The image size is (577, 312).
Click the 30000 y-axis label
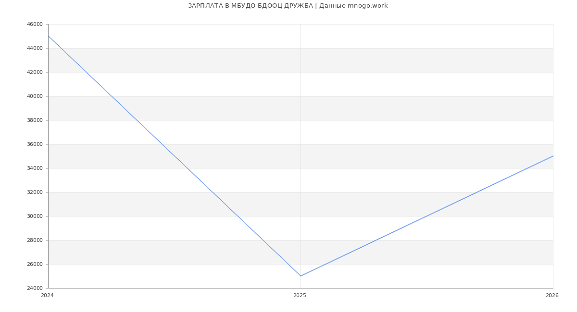point(35,216)
